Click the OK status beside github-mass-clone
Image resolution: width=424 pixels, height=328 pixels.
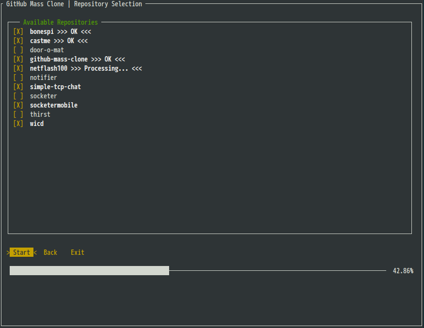click(x=108, y=59)
